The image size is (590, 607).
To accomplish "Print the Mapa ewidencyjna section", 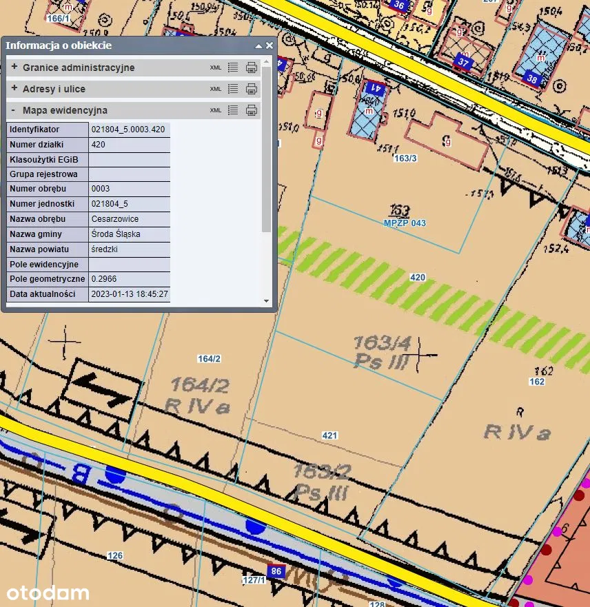I will pos(252,110).
